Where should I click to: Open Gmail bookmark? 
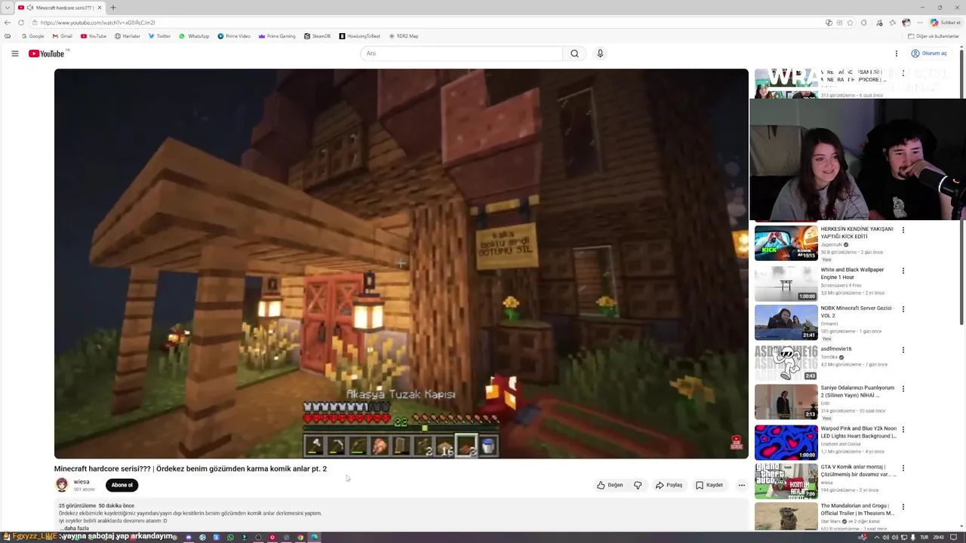pyautogui.click(x=63, y=36)
